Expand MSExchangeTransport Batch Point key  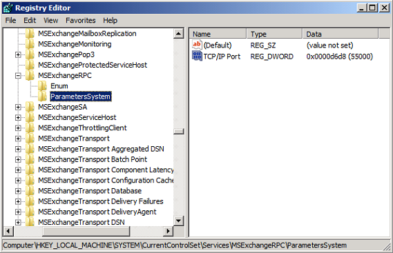(18, 159)
